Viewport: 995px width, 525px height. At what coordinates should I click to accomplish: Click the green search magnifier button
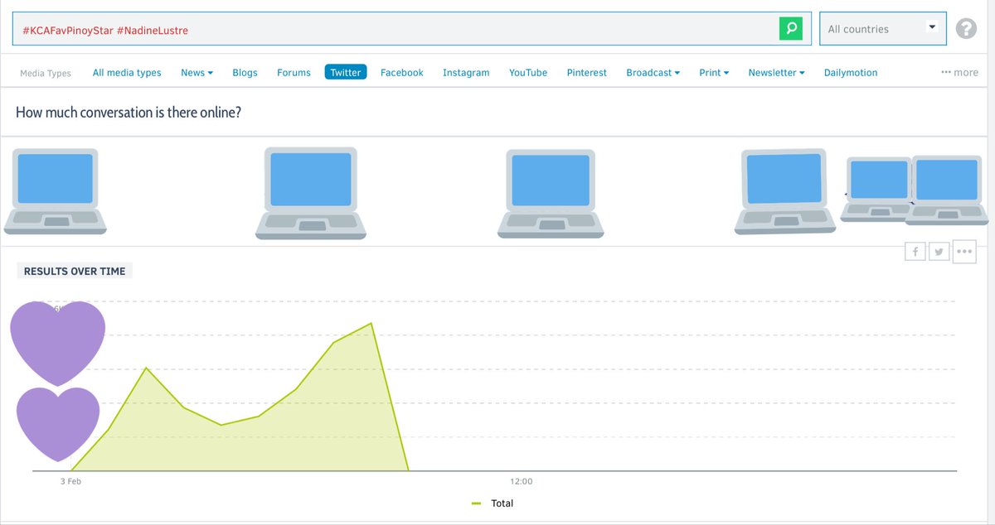(x=791, y=29)
